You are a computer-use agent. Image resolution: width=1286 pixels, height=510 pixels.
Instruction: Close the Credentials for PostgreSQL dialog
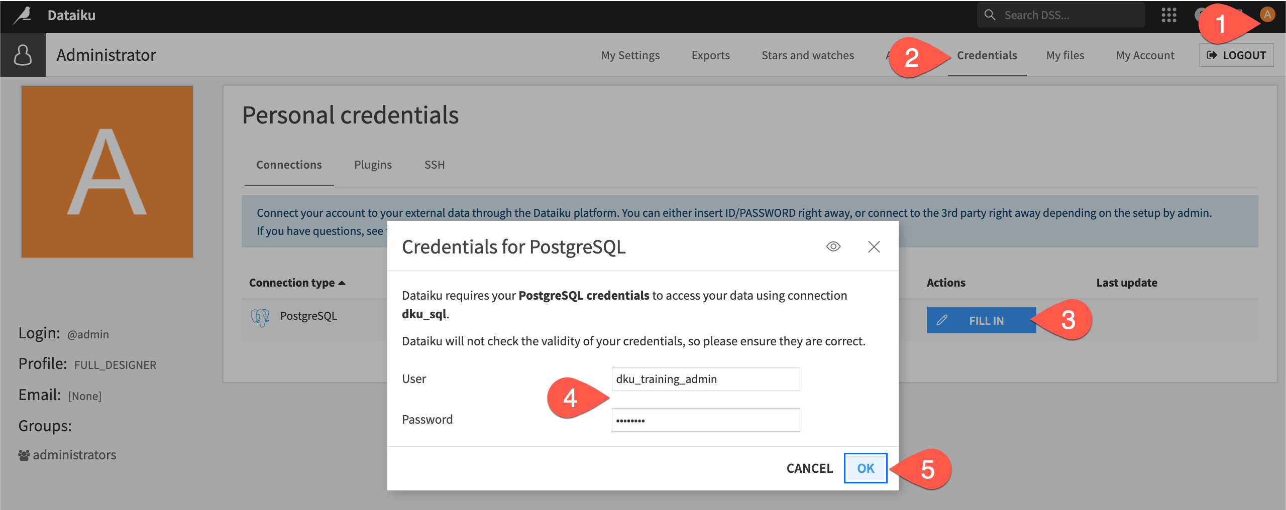pos(874,246)
